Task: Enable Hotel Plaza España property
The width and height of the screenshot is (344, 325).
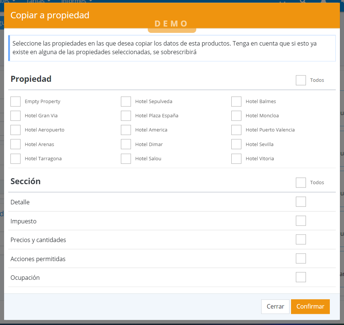Action: (126, 116)
